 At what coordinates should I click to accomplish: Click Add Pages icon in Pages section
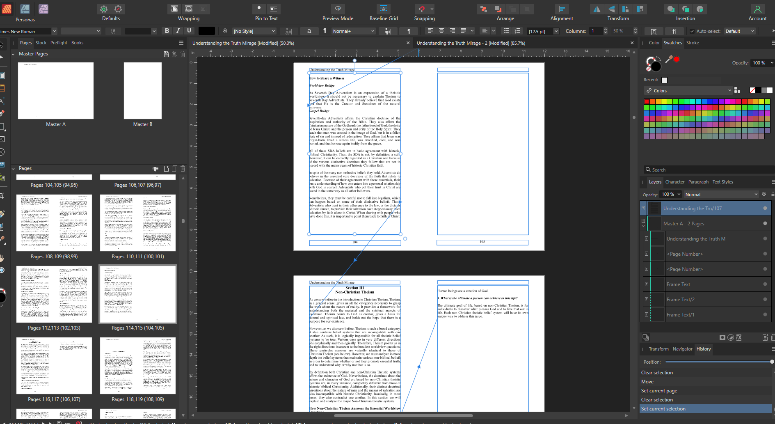pyautogui.click(x=166, y=169)
